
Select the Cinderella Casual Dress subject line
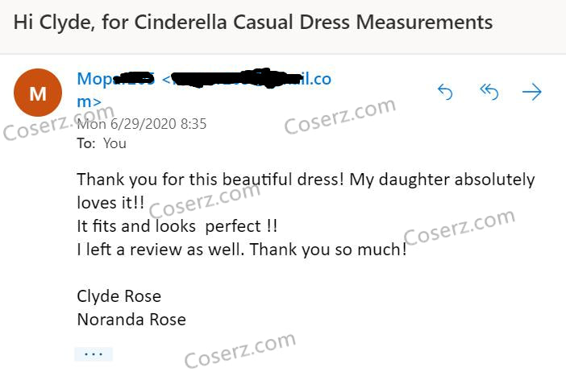coord(253,22)
